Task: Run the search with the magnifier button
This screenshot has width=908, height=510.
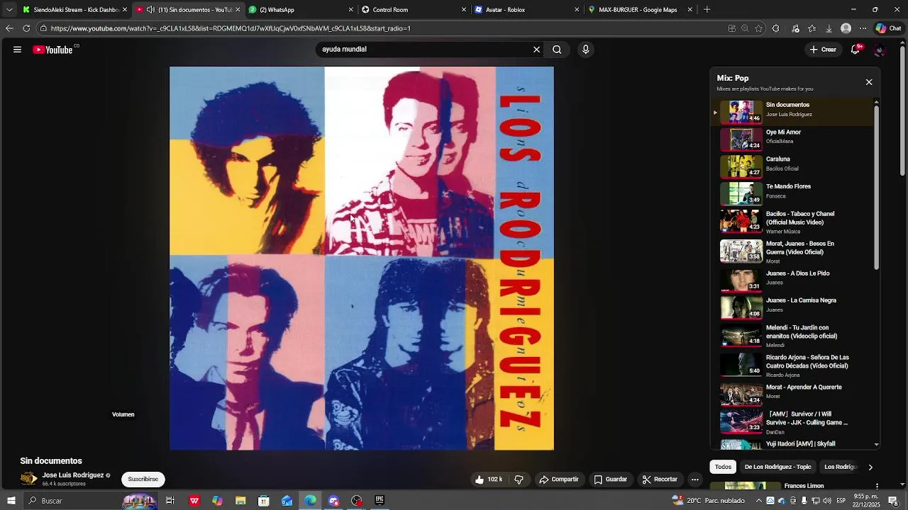Action: click(x=557, y=50)
